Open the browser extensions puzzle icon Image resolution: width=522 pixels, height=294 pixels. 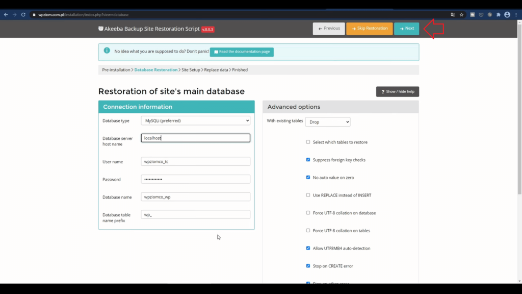(499, 15)
